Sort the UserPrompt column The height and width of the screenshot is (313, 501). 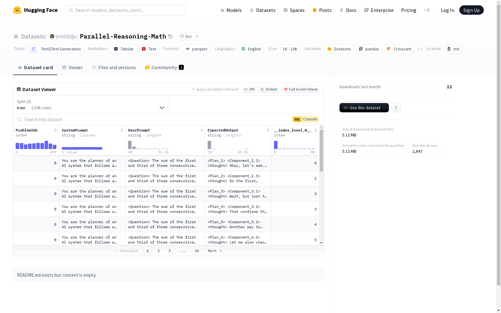click(x=202, y=130)
